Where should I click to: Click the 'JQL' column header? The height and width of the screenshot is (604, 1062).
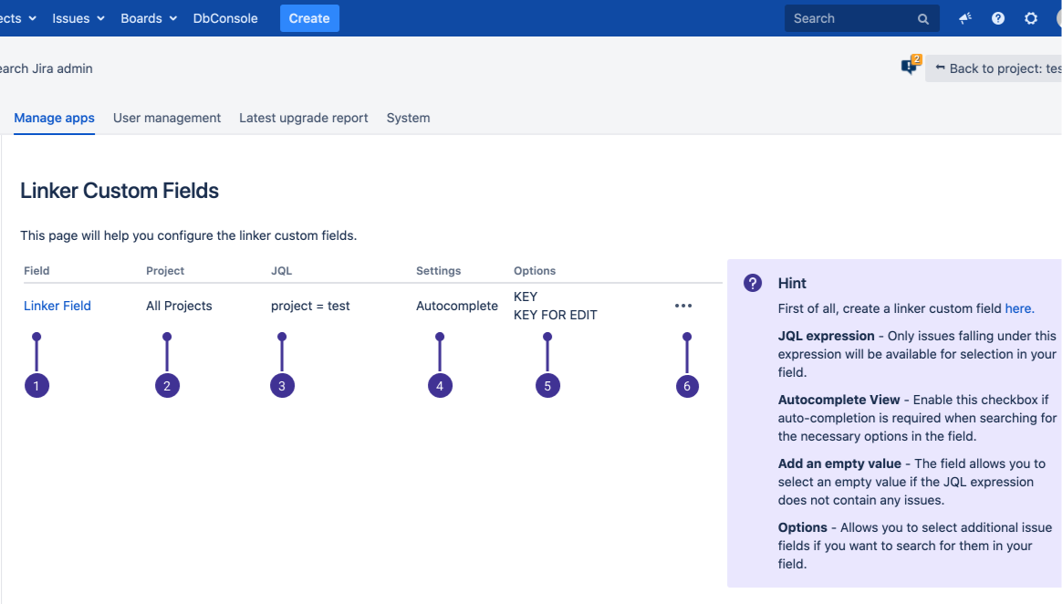coord(282,270)
